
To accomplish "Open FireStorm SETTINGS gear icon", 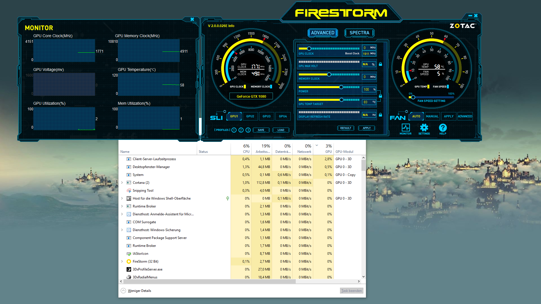I will coord(424,128).
